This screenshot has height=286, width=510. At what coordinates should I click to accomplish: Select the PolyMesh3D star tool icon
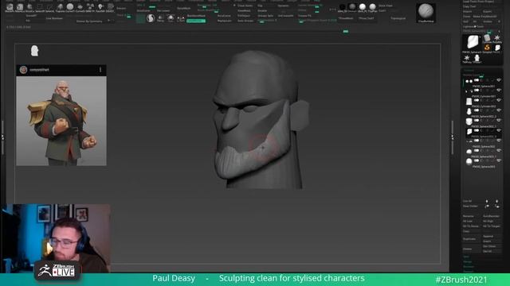pos(497,38)
